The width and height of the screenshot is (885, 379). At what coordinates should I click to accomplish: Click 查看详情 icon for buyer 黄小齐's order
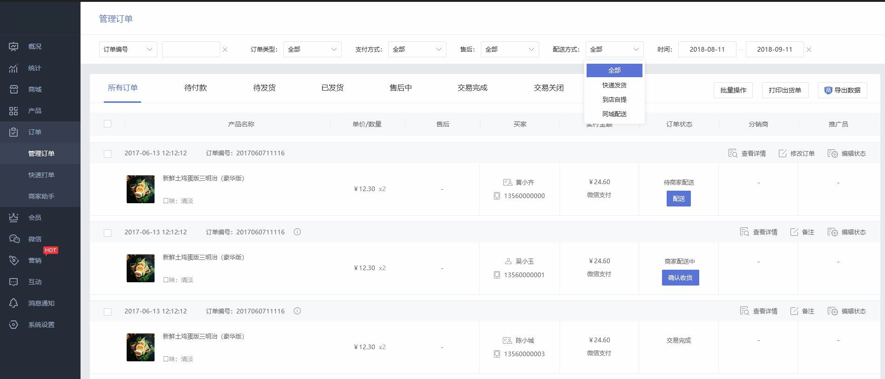733,153
